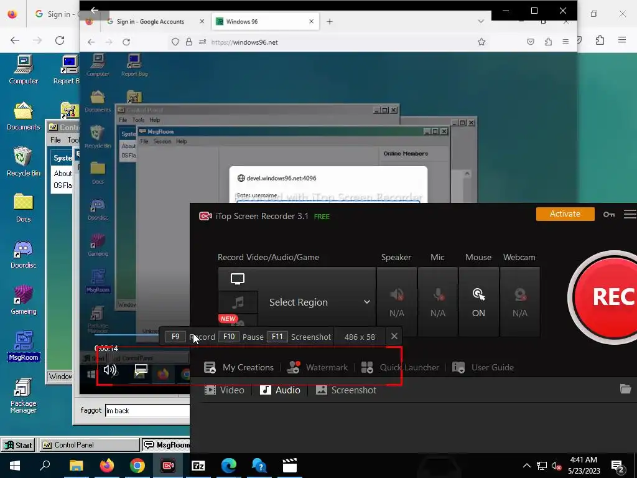Launch the selected MsgRoom desktop icon
The height and width of the screenshot is (478, 637).
click(24, 346)
